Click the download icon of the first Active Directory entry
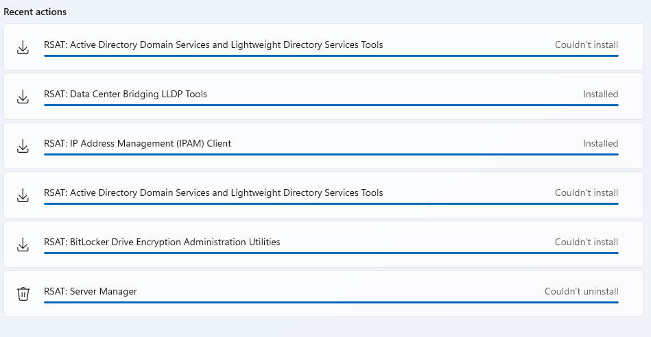The height and width of the screenshot is (337, 651). (23, 47)
